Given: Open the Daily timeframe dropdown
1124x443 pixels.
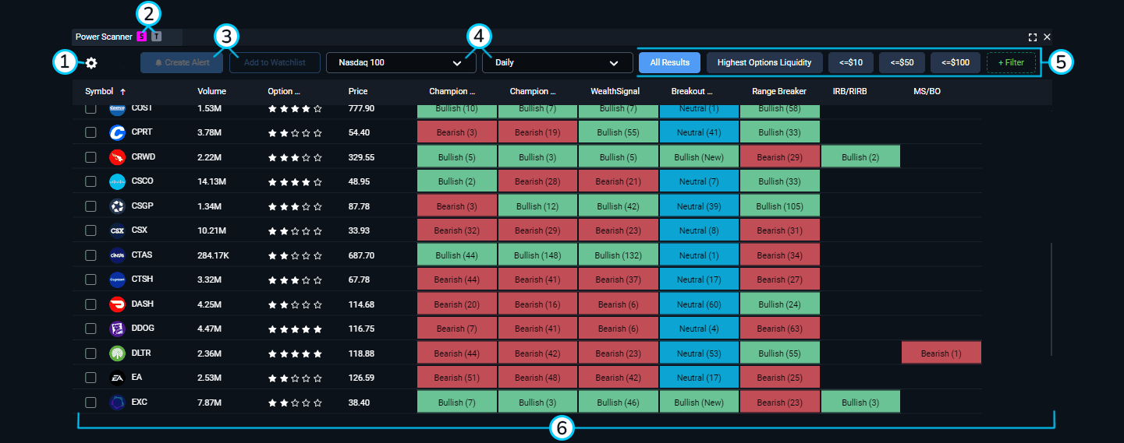Looking at the screenshot, I should (557, 63).
